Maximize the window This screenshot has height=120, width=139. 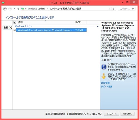[128, 2]
